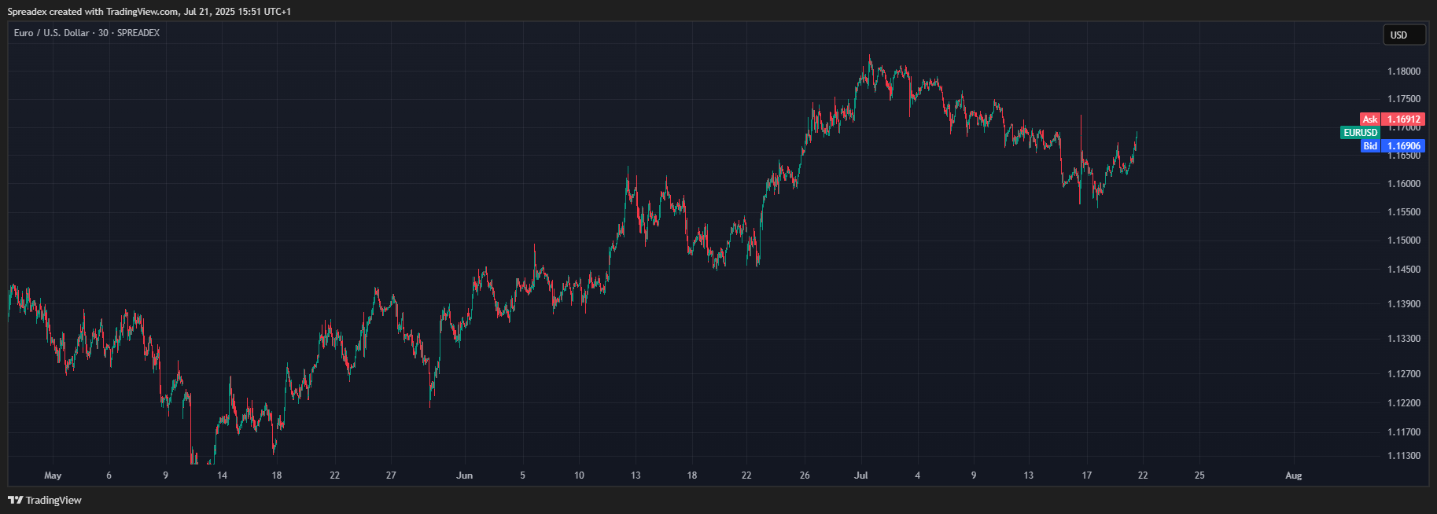Click the 1.12200 price axis label

(x=1404, y=403)
